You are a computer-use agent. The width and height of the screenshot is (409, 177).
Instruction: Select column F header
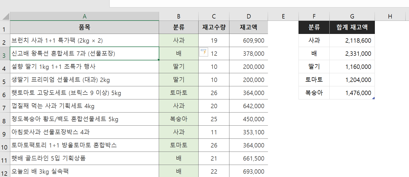[314, 16]
